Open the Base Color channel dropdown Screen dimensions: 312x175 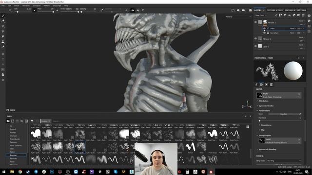pyautogui.click(x=261, y=15)
